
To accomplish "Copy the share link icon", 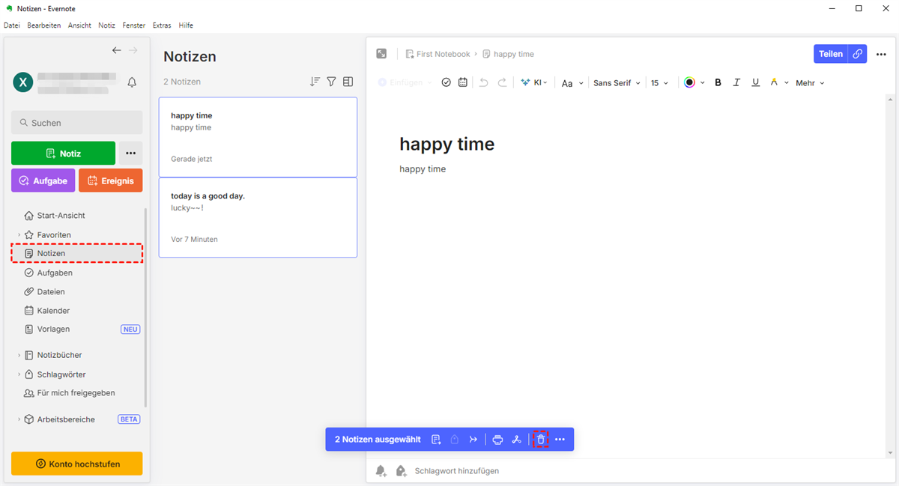I will pos(858,54).
